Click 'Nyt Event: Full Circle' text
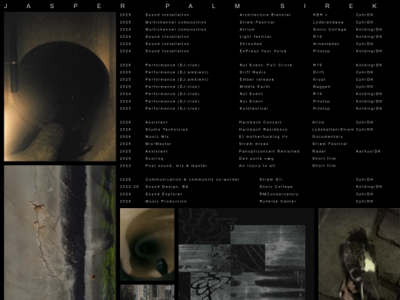Screen dimensions: 400x300 pos(266,65)
